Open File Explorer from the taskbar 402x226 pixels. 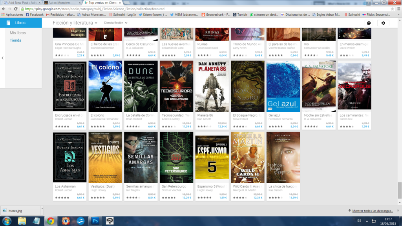pyautogui.click(x=22, y=221)
